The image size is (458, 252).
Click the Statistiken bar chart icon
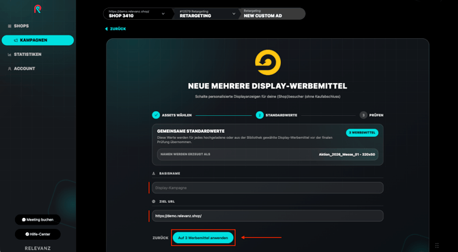(10, 54)
